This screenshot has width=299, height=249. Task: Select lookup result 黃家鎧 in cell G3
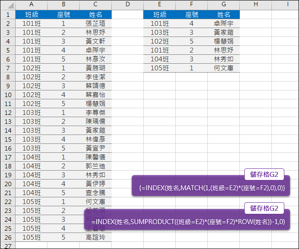(x=224, y=33)
